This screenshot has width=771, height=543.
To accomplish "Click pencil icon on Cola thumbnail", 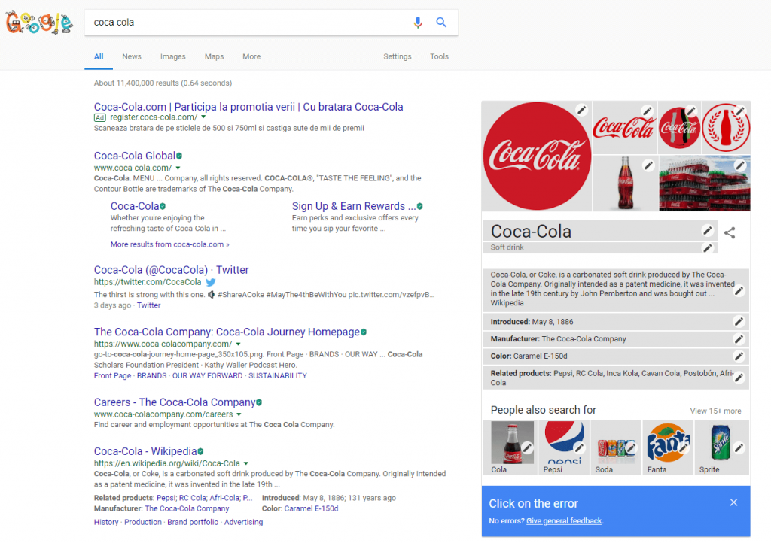I will [x=527, y=447].
